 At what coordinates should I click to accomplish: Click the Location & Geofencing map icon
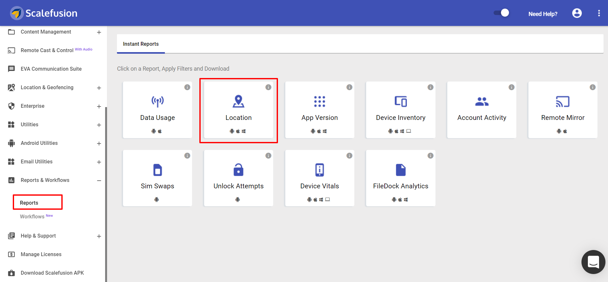point(12,87)
